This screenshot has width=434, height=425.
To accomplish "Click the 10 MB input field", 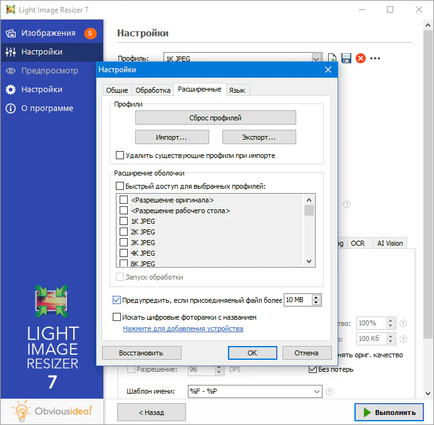I will coord(298,300).
